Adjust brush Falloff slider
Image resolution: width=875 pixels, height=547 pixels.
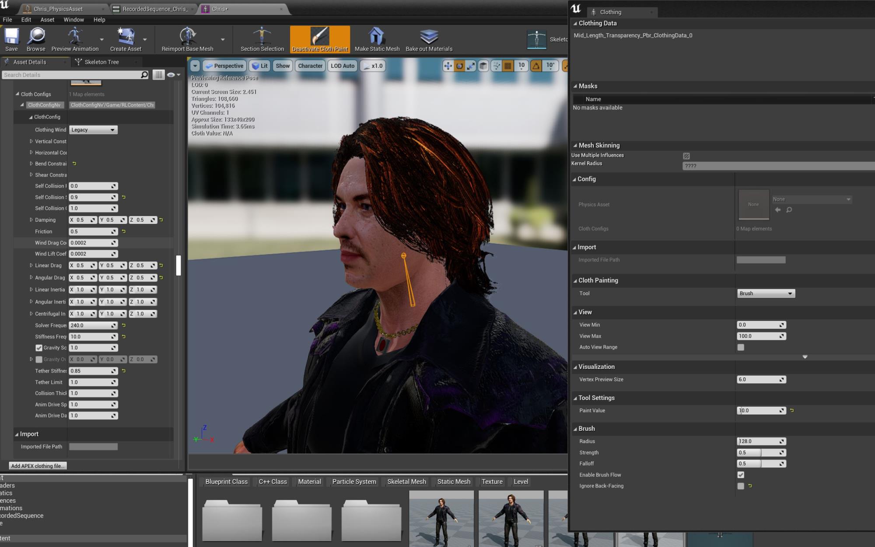761,463
